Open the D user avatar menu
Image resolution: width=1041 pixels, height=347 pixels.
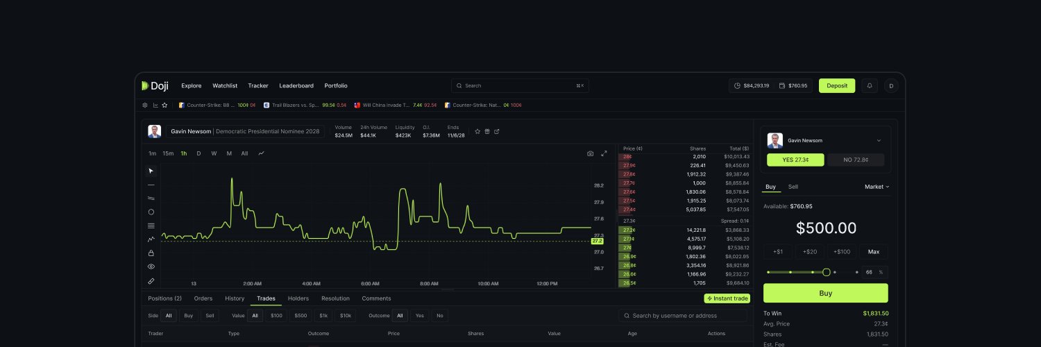891,85
